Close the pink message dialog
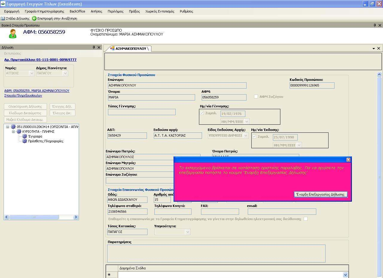Viewport: 383px width, 278px height. click(x=348, y=160)
